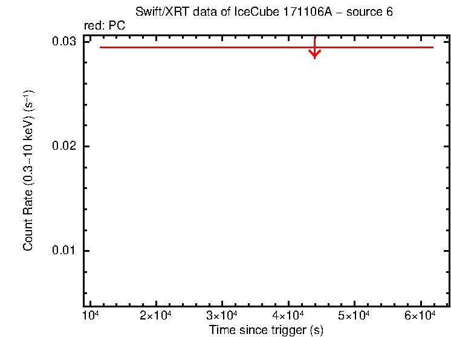Click the 'red: PC' legend label
The height and width of the screenshot is (337, 451).
pos(105,25)
